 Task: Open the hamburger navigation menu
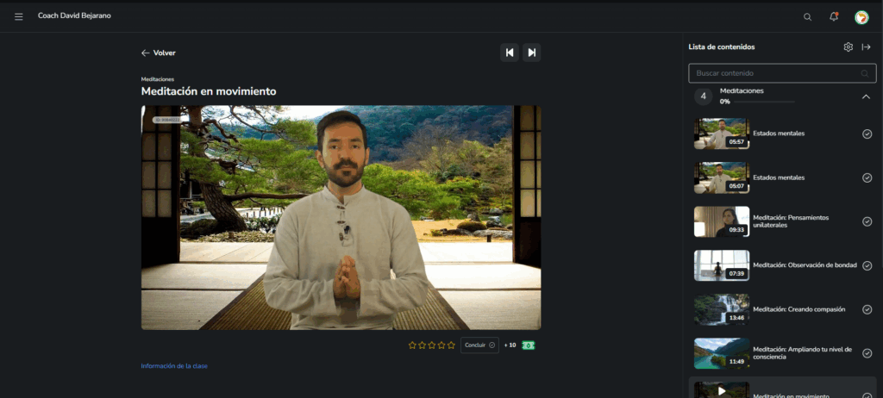coord(19,16)
